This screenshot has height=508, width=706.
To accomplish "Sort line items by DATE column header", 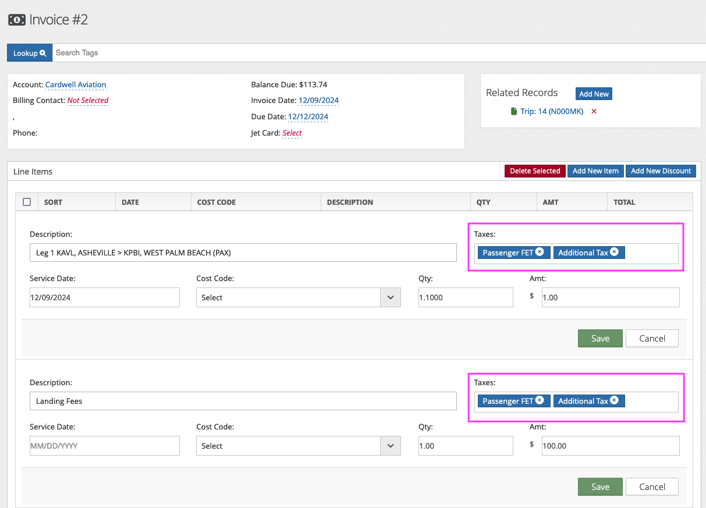I will pos(130,202).
